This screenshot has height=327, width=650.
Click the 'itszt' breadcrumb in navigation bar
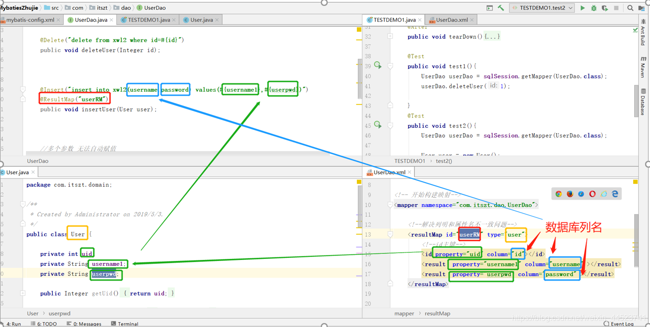[x=98, y=8]
